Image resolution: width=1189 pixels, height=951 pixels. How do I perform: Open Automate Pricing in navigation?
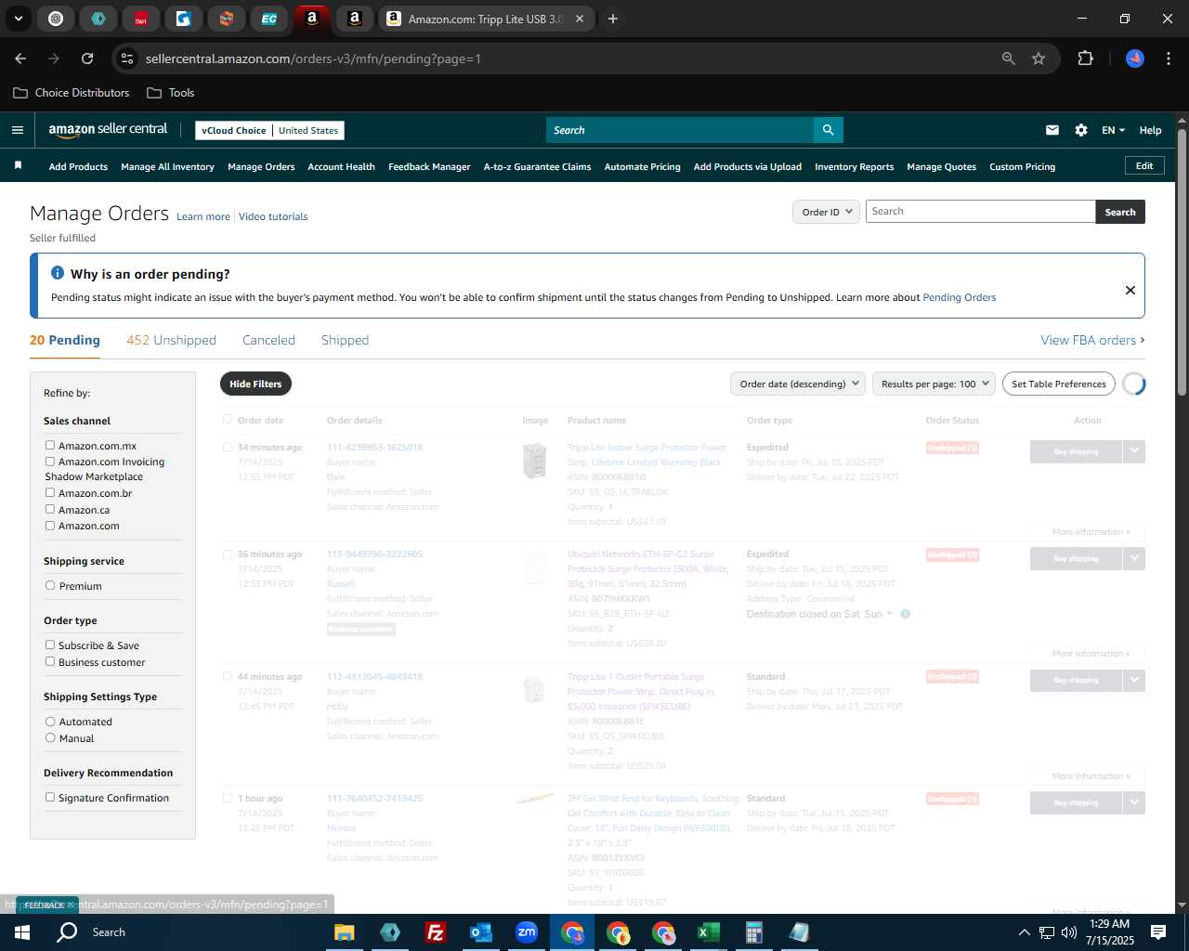(x=642, y=167)
